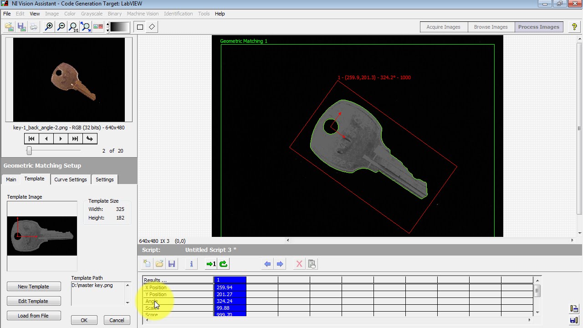Click results table scroll right arrow

tap(529, 320)
